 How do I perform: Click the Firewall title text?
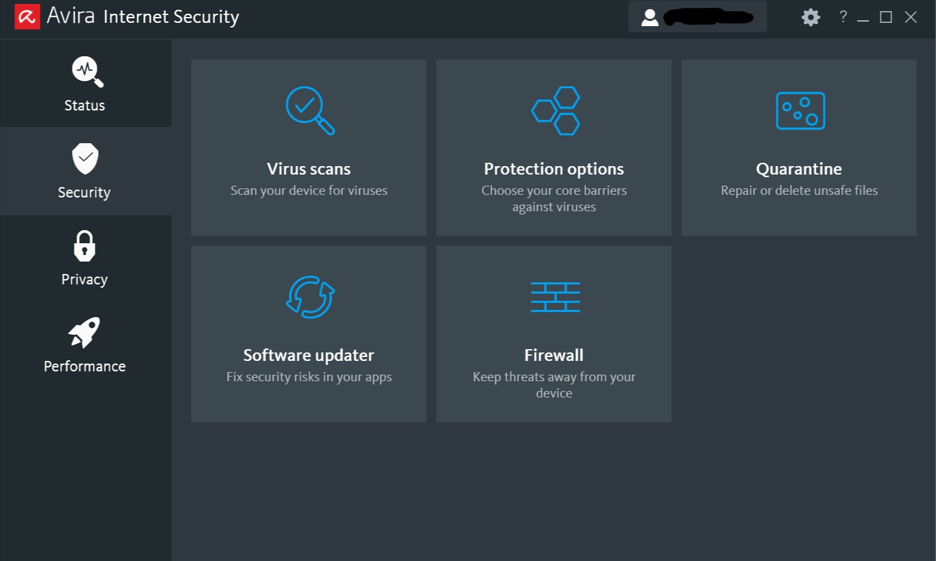pyautogui.click(x=554, y=355)
